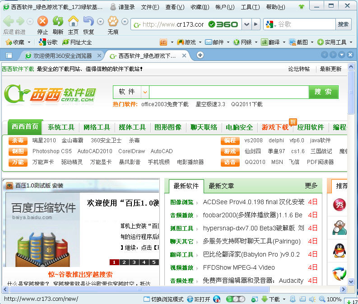Select the 游戏下载 navigation tab
This screenshot has height=304, width=358.
point(275,127)
